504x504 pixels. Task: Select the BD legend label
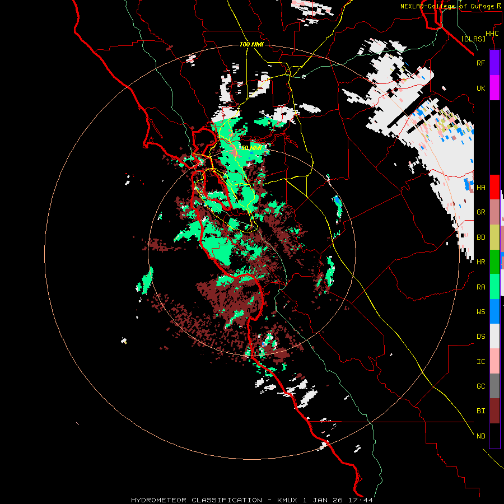tap(481, 237)
